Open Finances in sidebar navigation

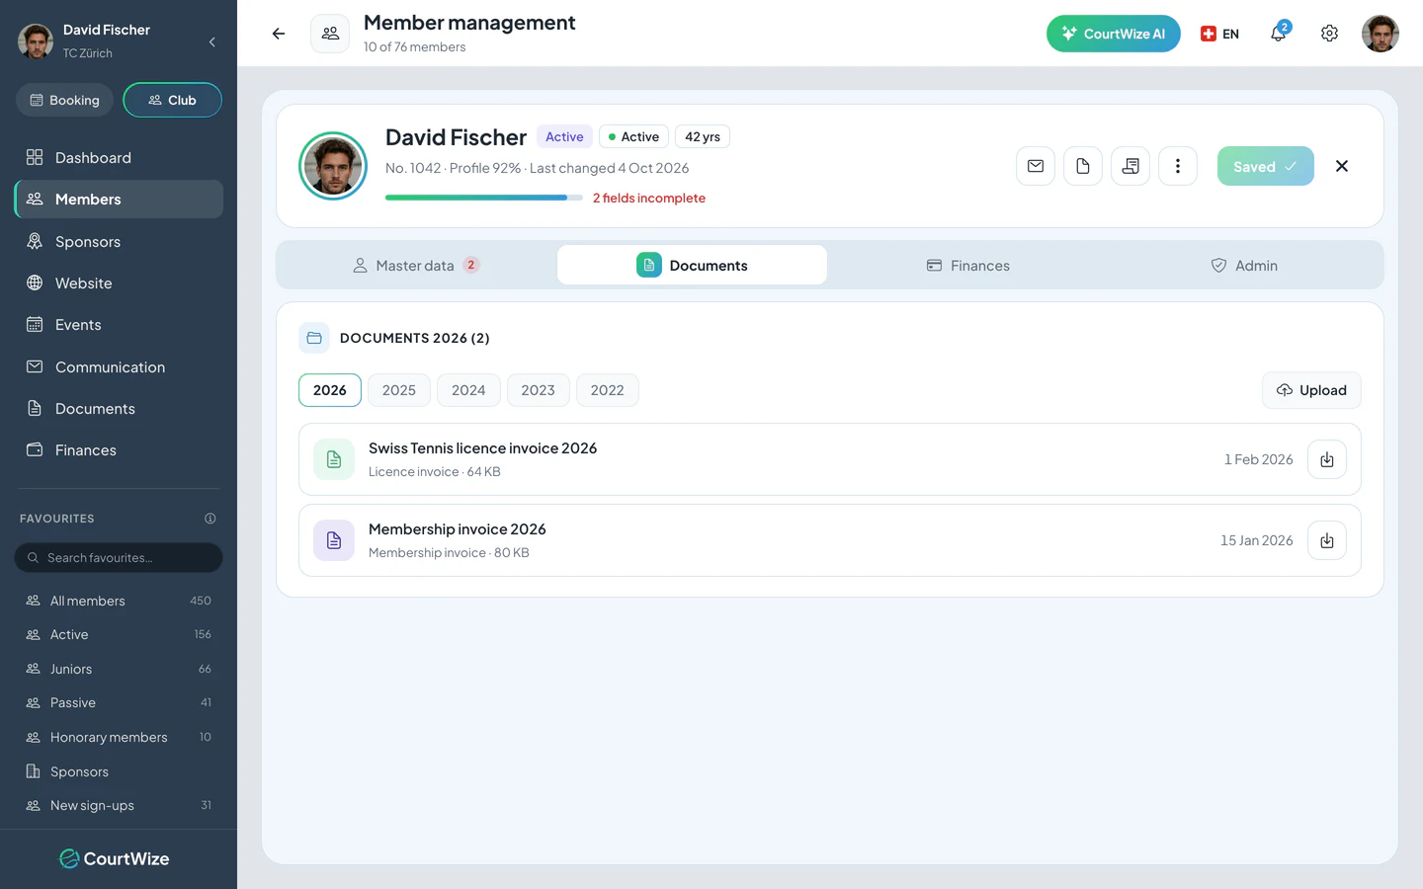click(x=119, y=449)
